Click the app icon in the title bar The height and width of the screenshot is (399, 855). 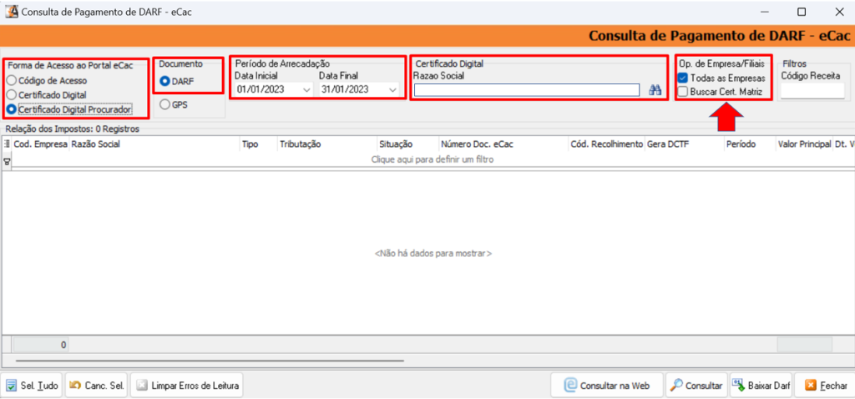tap(10, 12)
